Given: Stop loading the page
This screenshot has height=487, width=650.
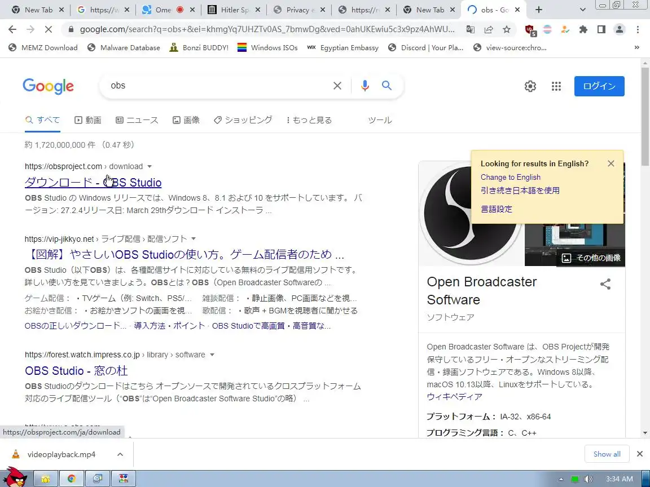Looking at the screenshot, I should click(x=49, y=29).
